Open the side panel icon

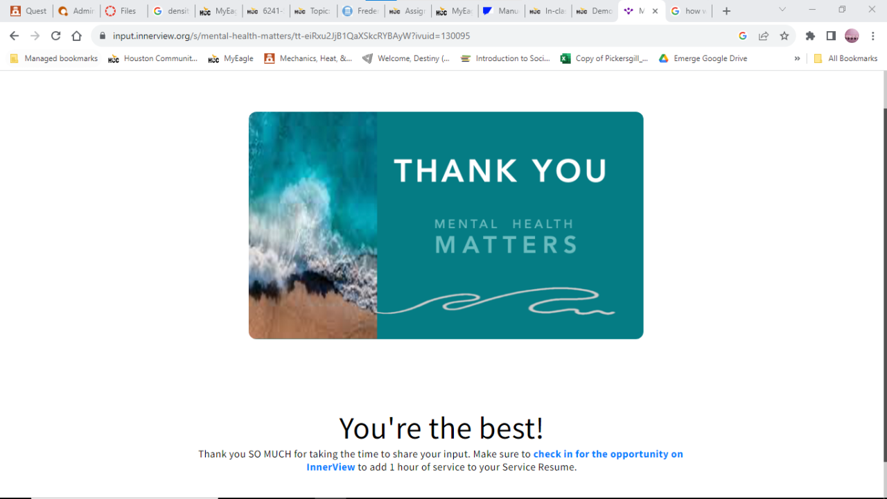click(x=831, y=36)
